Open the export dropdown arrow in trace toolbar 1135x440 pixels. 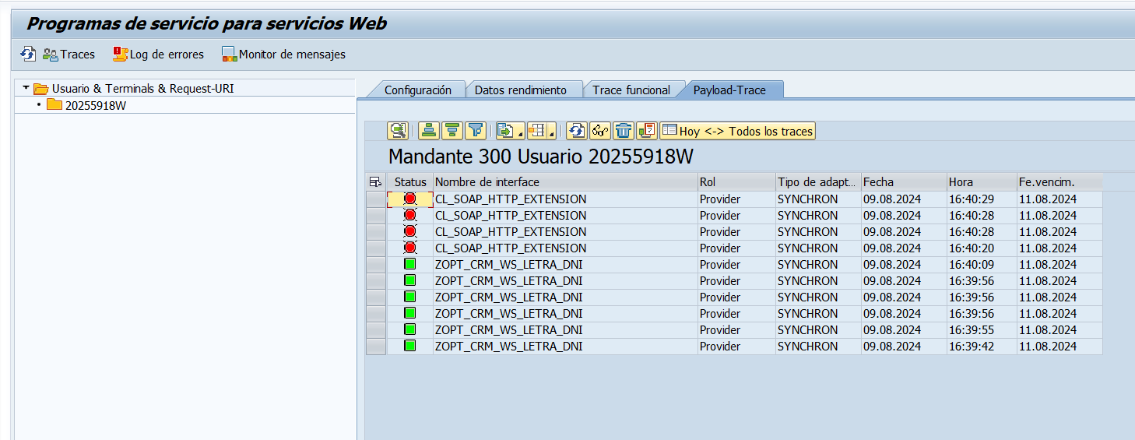[x=520, y=135]
